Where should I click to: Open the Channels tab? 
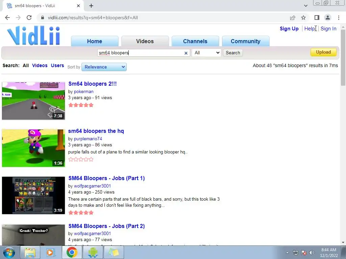pyautogui.click(x=195, y=41)
